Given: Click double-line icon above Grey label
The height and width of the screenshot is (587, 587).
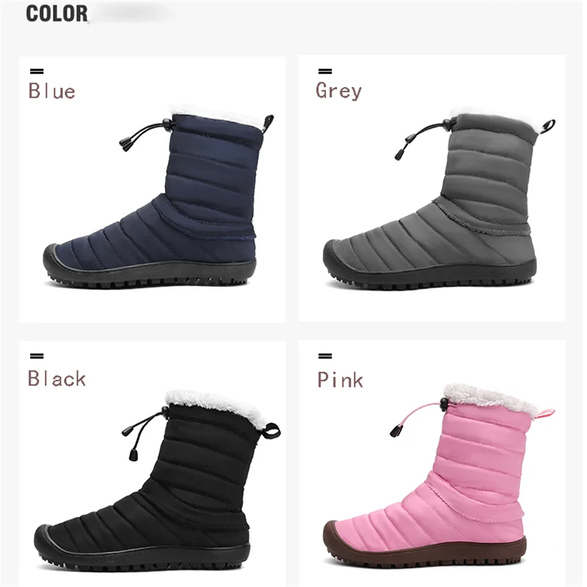Looking at the screenshot, I should [x=325, y=71].
